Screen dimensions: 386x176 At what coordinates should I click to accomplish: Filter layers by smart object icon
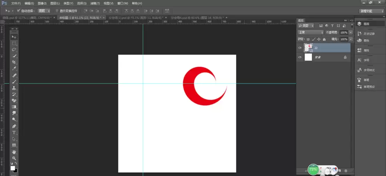pyautogui.click(x=344, y=25)
